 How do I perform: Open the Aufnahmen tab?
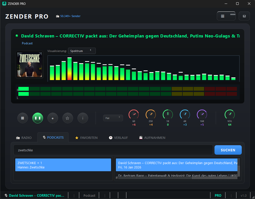(152, 138)
